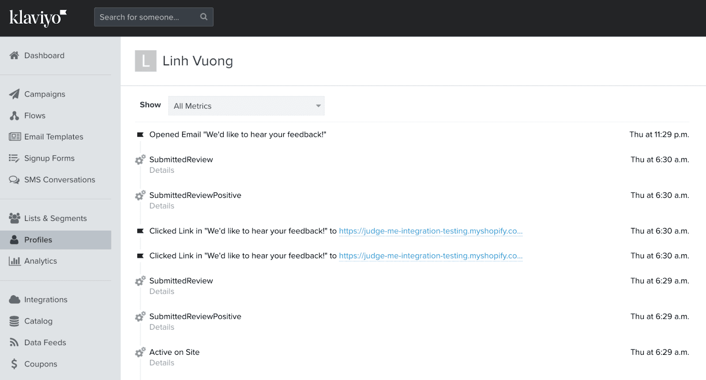Click the Integrations cloud icon
This screenshot has width=706, height=380.
click(x=14, y=300)
